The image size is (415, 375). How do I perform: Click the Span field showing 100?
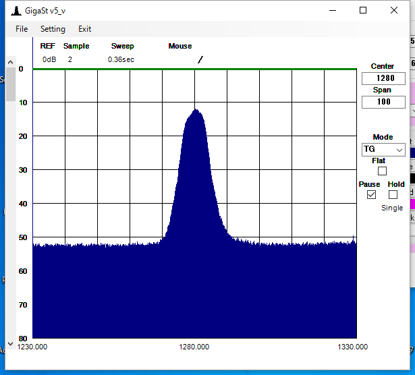(x=383, y=103)
